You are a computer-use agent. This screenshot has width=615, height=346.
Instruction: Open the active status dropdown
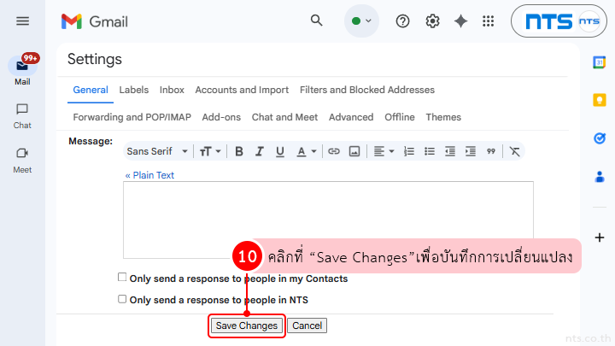(361, 21)
